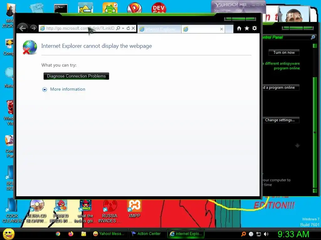
Task: Open the Yahoo Messenger menu
Action: pyautogui.click(x=222, y=10)
